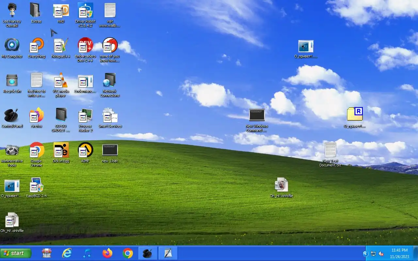Viewport: 418px width, 261px height.
Task: Open My Computer icon
Action: point(12,48)
